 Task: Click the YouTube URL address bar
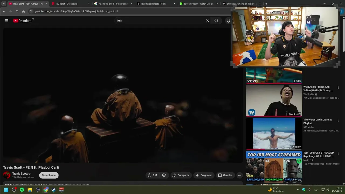pos(129,11)
